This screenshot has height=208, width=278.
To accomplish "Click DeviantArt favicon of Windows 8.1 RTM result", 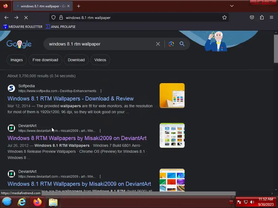I will click(11, 174).
